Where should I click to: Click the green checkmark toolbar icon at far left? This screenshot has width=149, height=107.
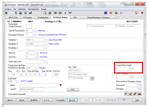tap(6, 13)
